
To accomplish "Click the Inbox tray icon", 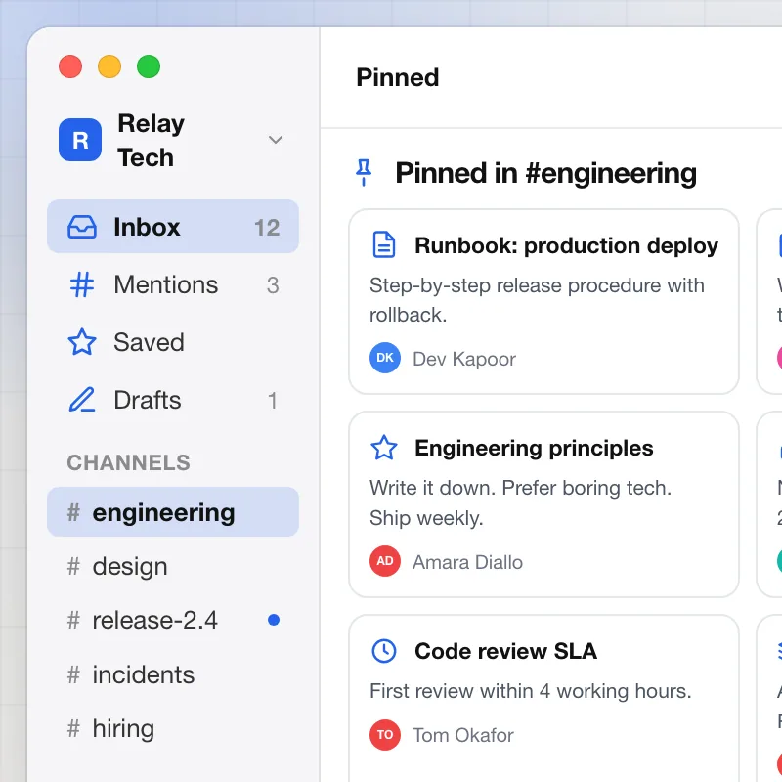I will (82, 227).
